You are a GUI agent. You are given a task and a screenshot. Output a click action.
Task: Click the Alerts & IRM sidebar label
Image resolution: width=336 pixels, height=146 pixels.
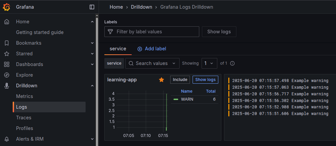coord(30,139)
